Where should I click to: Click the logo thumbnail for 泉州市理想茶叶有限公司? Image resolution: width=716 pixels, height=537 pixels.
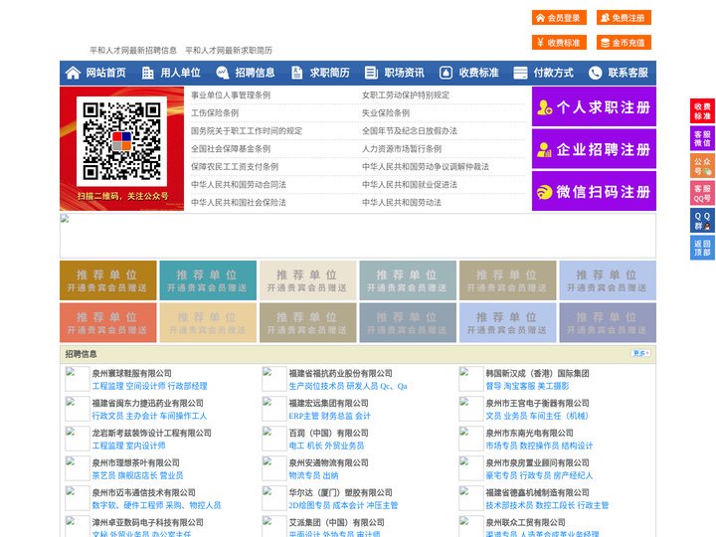[x=78, y=468]
